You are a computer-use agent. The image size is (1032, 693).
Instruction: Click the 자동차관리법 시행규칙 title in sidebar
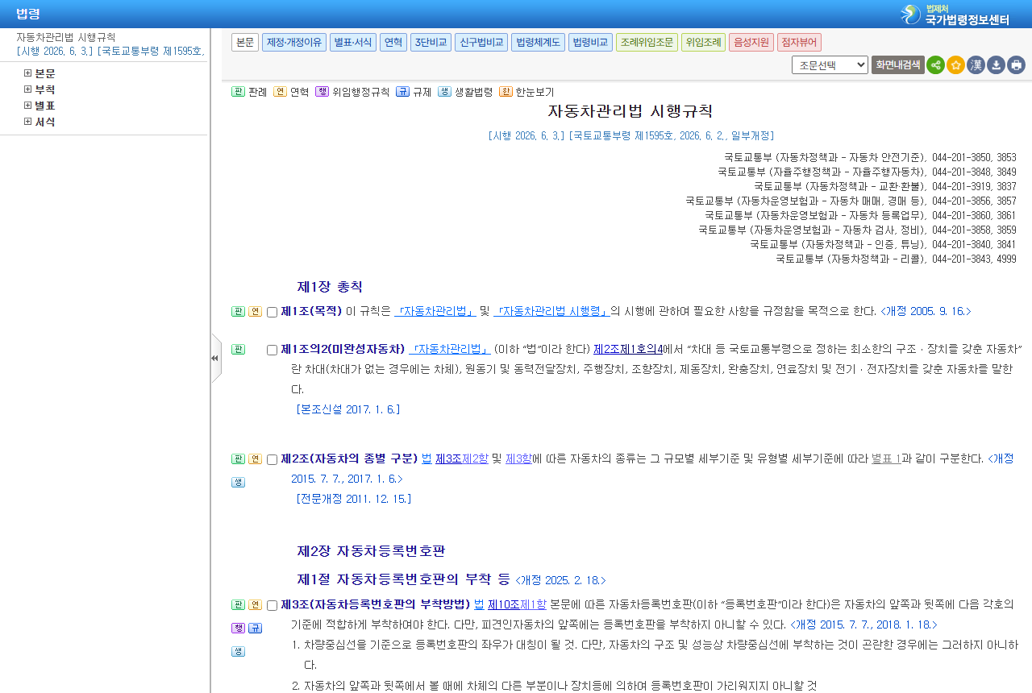click(x=66, y=38)
